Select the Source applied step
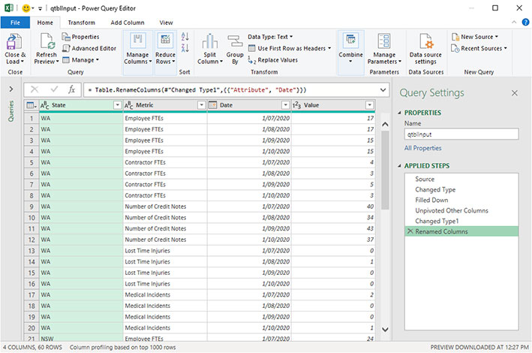The width and height of the screenshot is (532, 353). point(461,179)
